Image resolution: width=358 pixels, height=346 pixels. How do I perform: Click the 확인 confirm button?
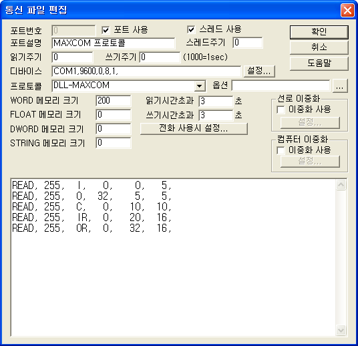coord(319,32)
